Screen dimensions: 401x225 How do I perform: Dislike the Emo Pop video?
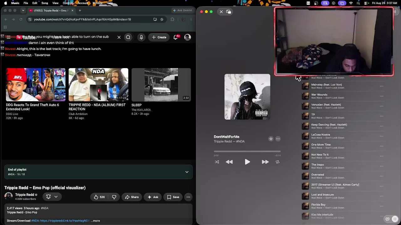click(114, 197)
